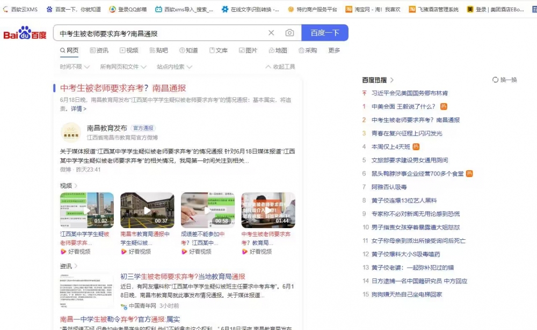Open the 采购 tab
The height and width of the screenshot is (330, 537).
(x=308, y=50)
